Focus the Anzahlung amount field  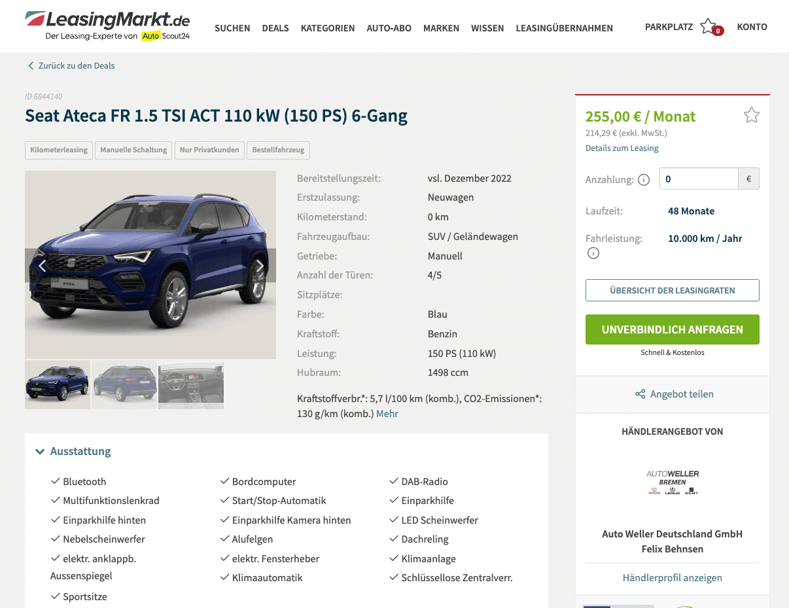(699, 178)
